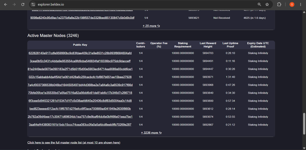Viewport: 306px width, 150px height.
Task: Click the Public Key column header
Action: click(80, 45)
